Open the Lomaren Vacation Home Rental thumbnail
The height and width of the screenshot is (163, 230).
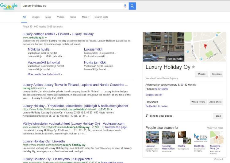pos(152,138)
